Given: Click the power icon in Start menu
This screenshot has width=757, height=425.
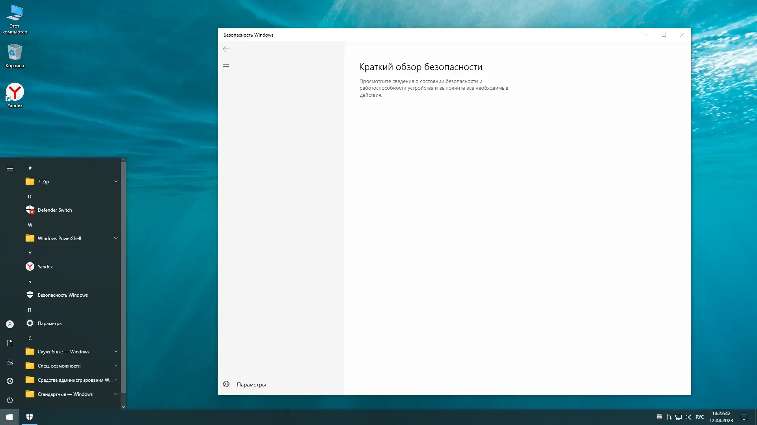Looking at the screenshot, I should 10,400.
